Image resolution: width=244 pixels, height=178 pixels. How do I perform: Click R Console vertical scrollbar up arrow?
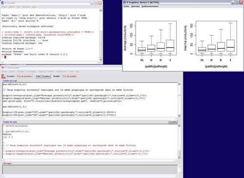click(x=101, y=10)
